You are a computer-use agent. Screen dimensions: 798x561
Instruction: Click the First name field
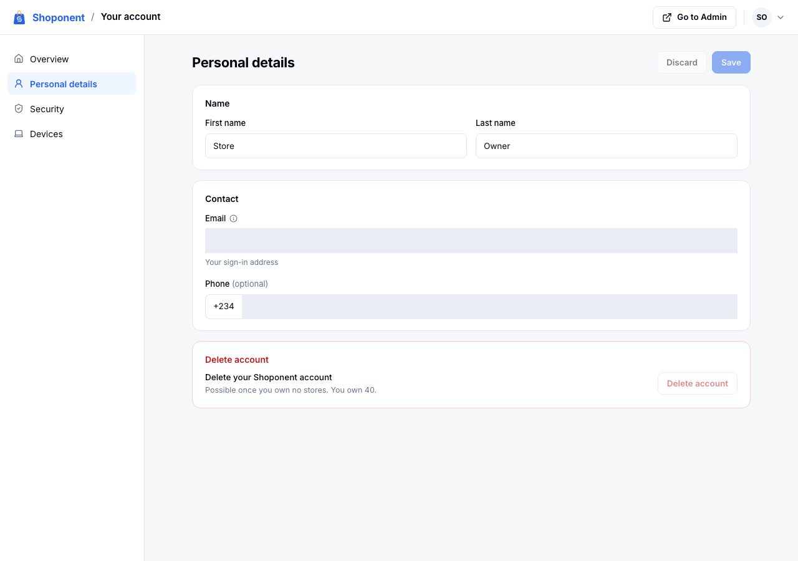(x=336, y=146)
